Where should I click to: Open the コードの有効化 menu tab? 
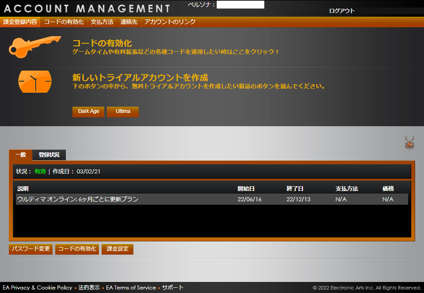(64, 22)
